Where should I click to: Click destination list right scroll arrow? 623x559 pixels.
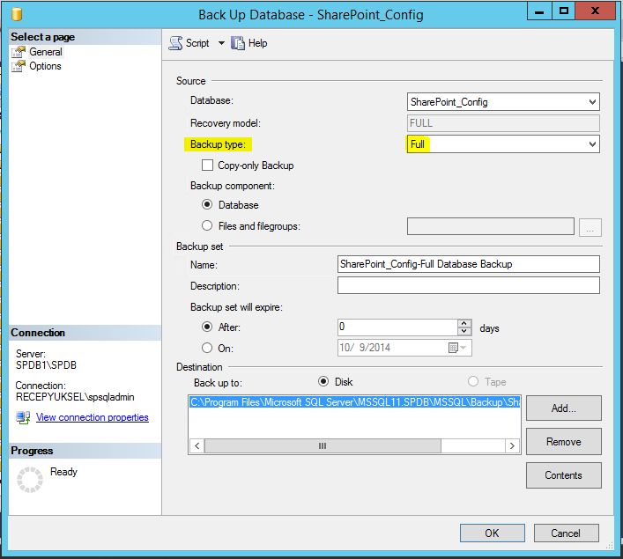(512, 445)
